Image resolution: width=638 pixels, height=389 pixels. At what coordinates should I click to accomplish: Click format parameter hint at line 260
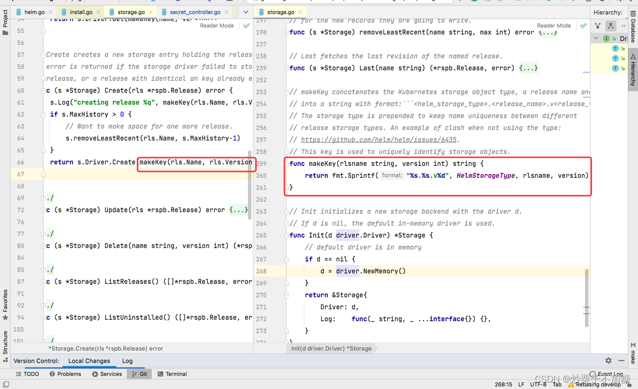(392, 175)
